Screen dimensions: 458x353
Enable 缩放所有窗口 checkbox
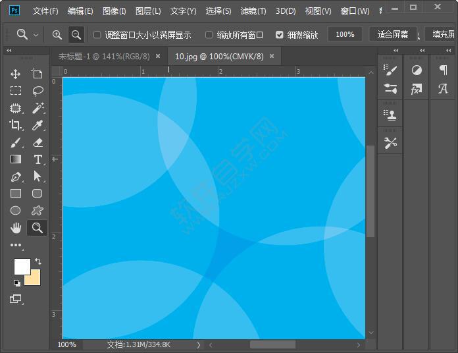[209, 35]
